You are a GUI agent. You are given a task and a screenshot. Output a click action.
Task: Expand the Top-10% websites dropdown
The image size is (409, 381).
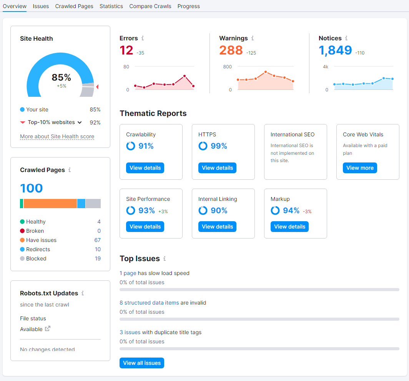pos(80,123)
